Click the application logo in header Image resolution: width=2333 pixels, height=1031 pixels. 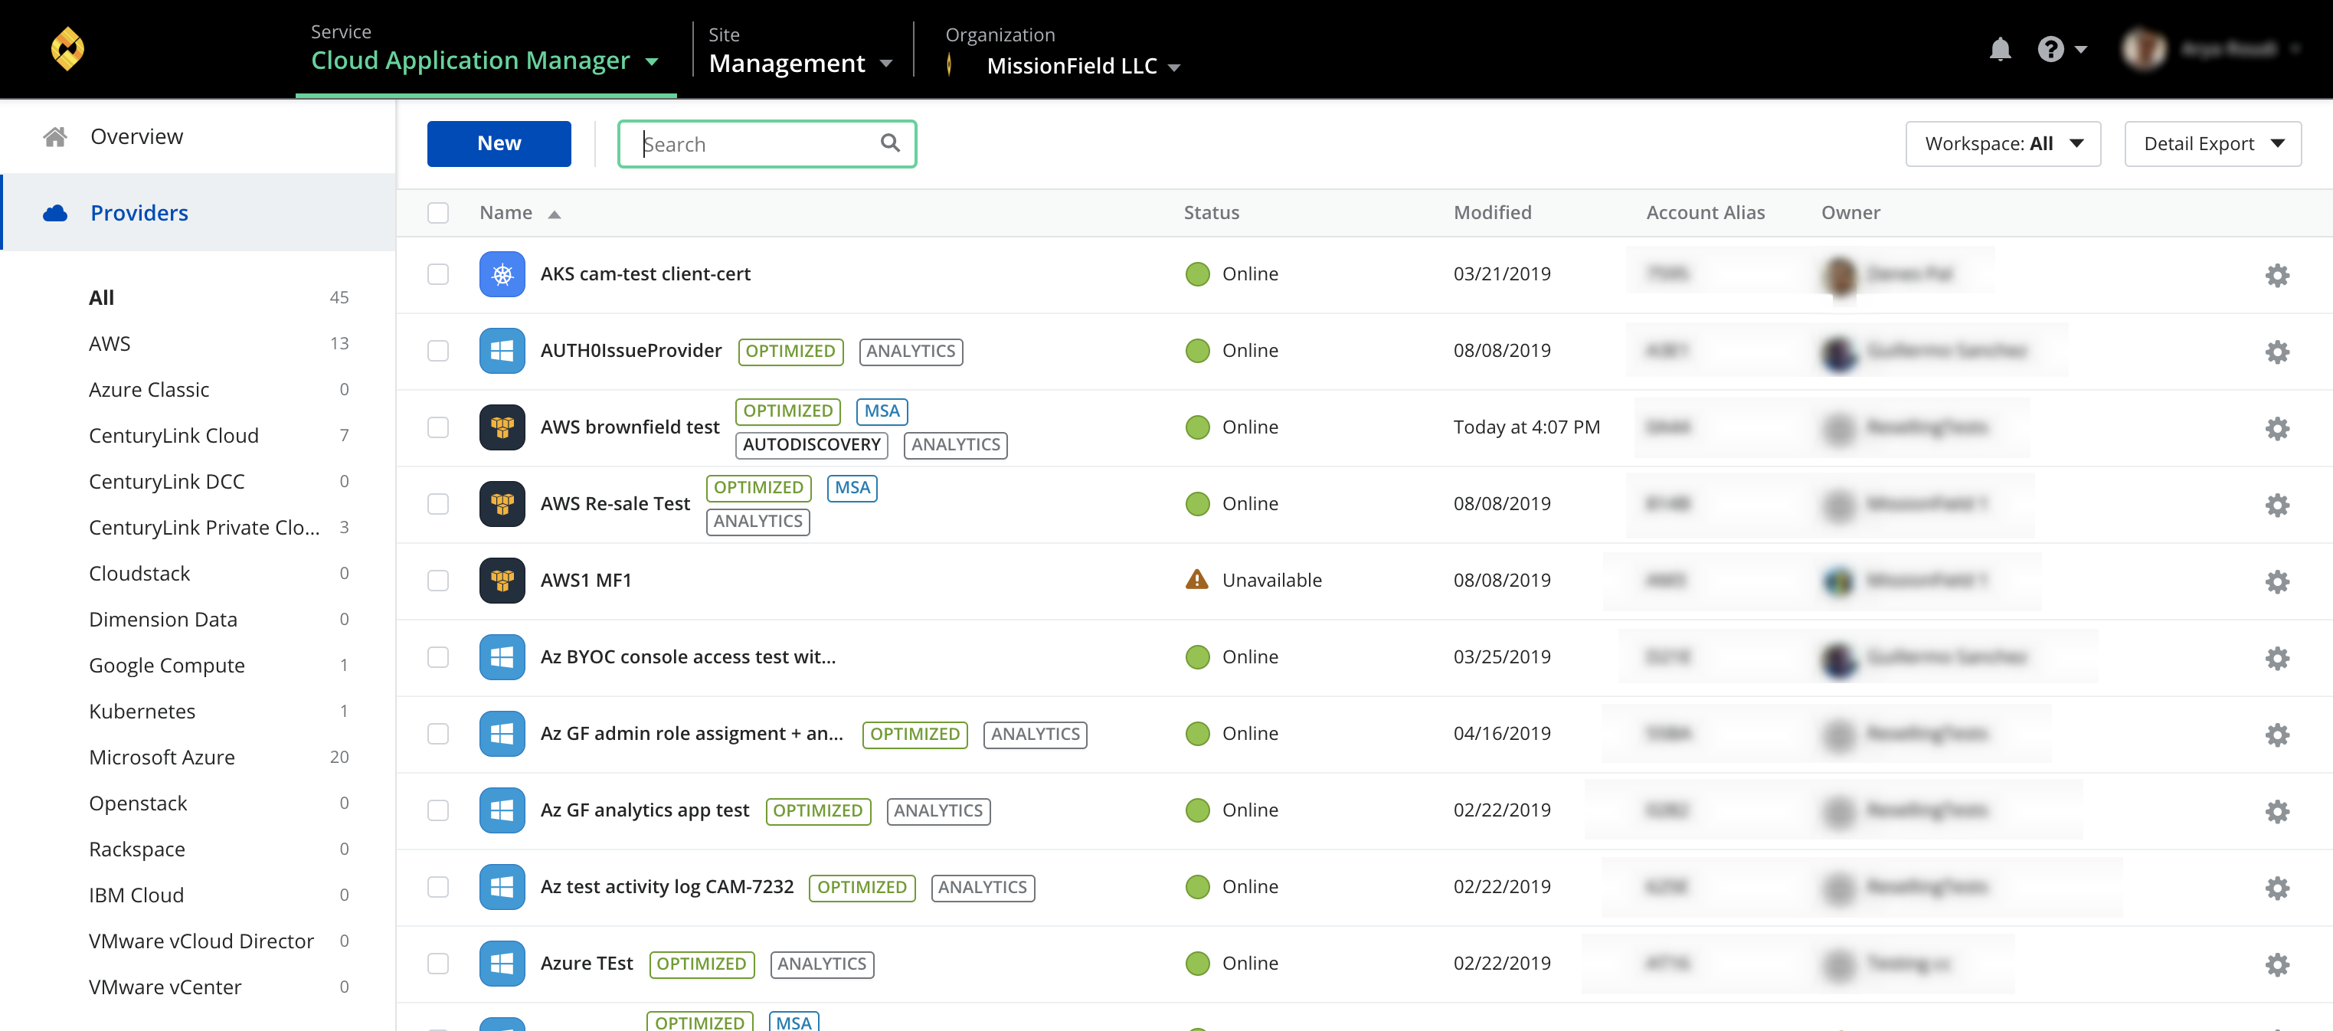pyautogui.click(x=68, y=49)
